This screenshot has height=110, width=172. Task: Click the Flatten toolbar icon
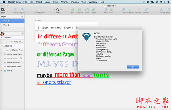tap(93, 10)
